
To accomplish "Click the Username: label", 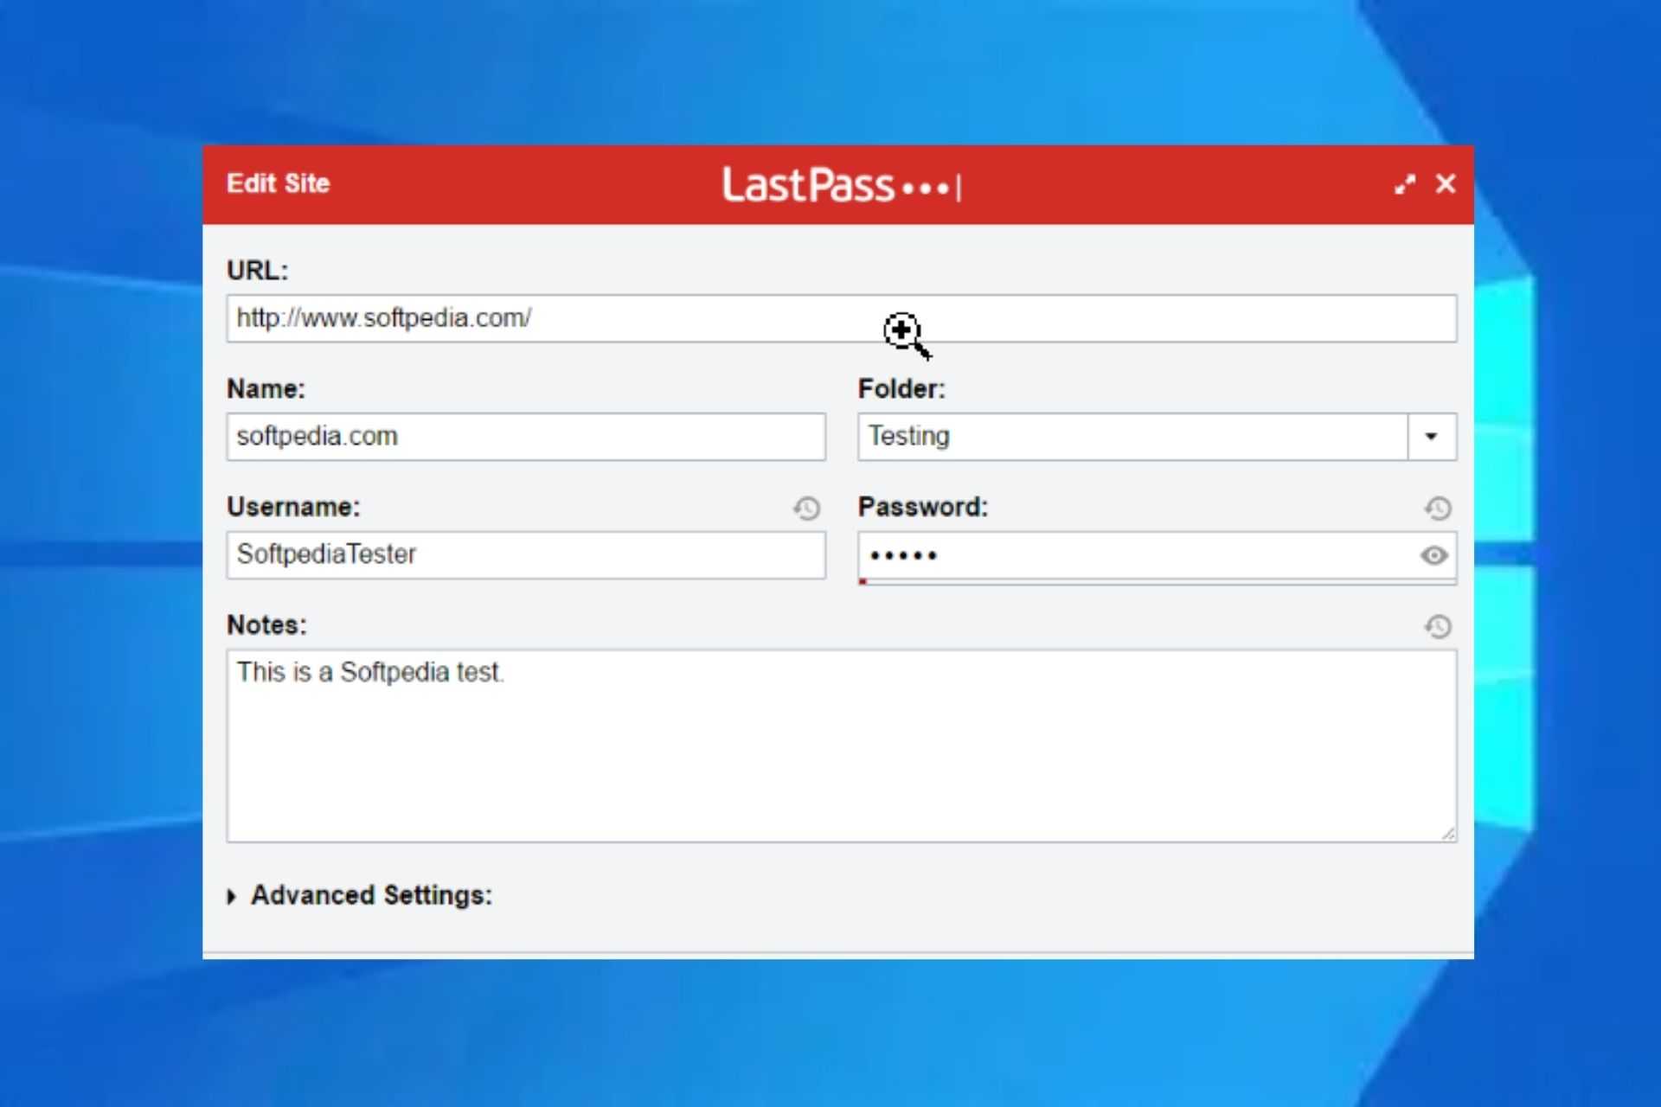I will [x=293, y=507].
